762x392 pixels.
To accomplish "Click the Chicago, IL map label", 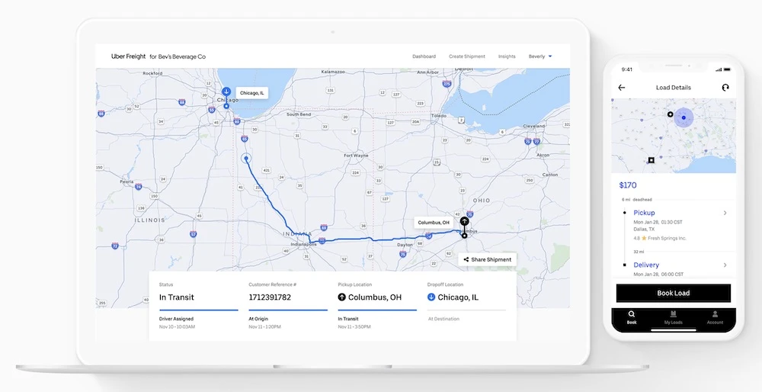I will pos(252,93).
